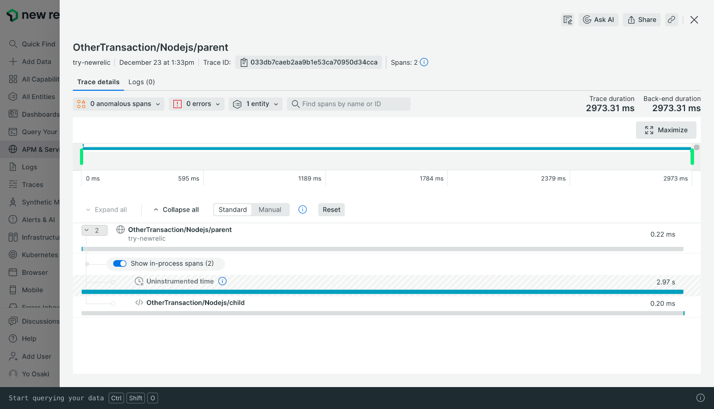
Task: Click the info icon in the bottom query bar
Action: 701,398
